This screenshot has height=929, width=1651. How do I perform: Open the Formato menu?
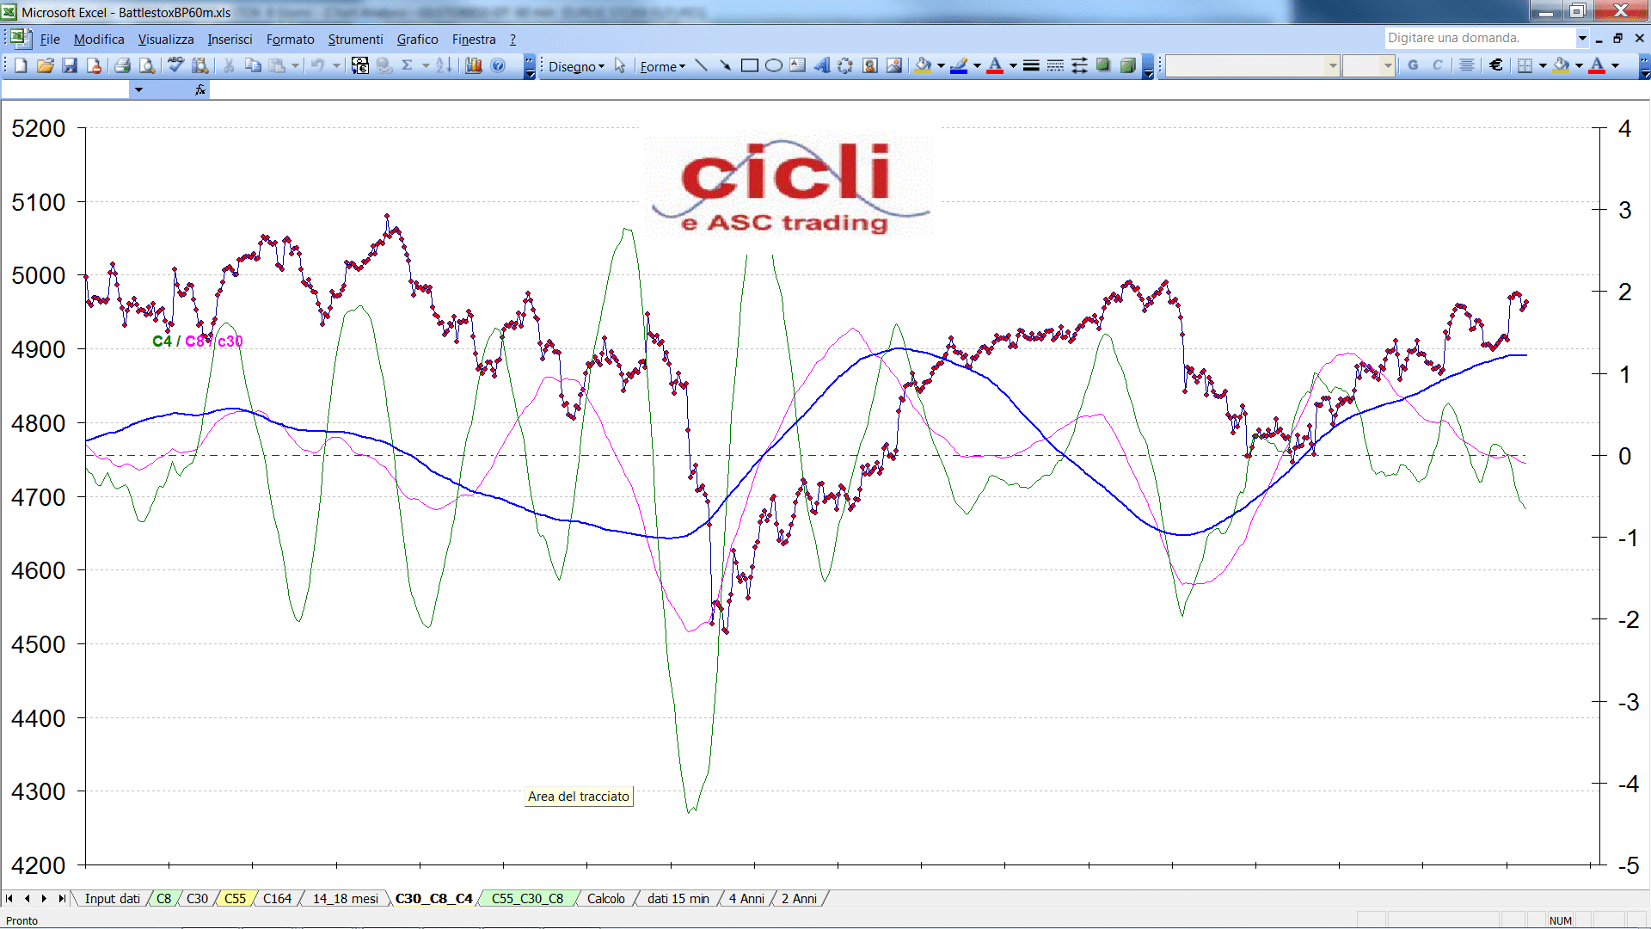[x=290, y=40]
